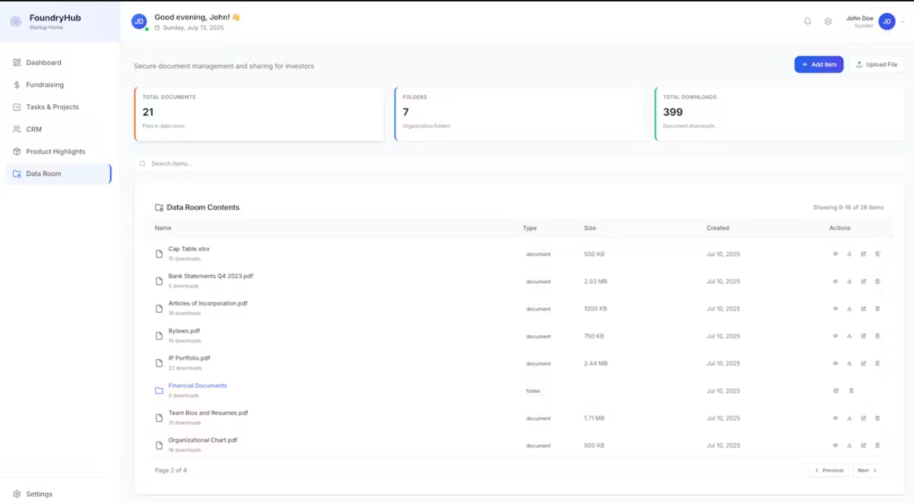Go to next page of items

coord(868,470)
